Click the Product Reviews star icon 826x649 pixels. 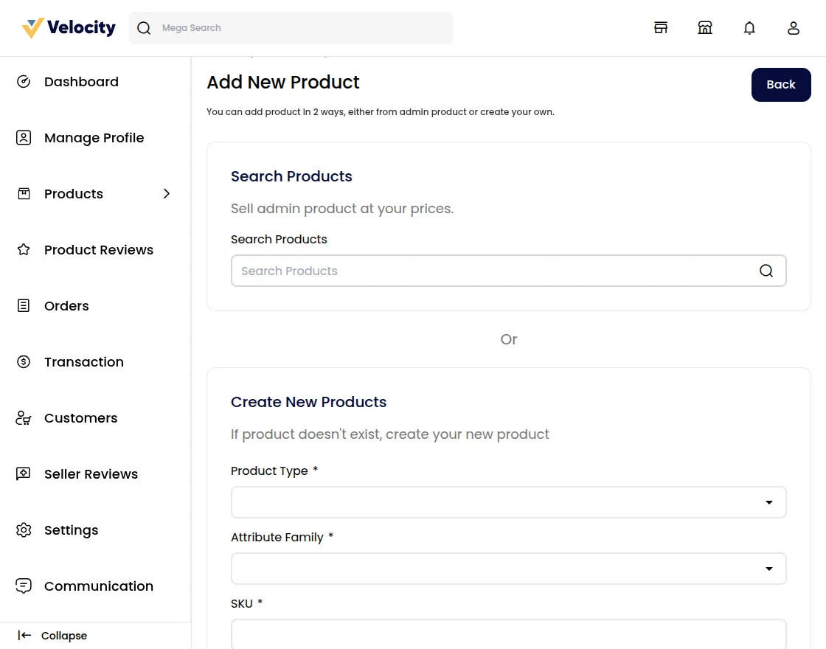pyautogui.click(x=23, y=249)
